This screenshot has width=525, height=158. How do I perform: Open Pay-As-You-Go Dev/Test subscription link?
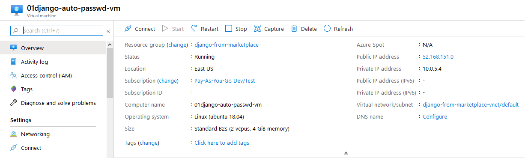click(x=225, y=80)
